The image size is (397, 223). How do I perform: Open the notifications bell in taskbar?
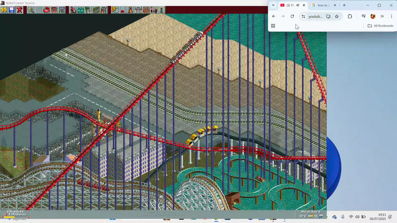[x=390, y=217]
